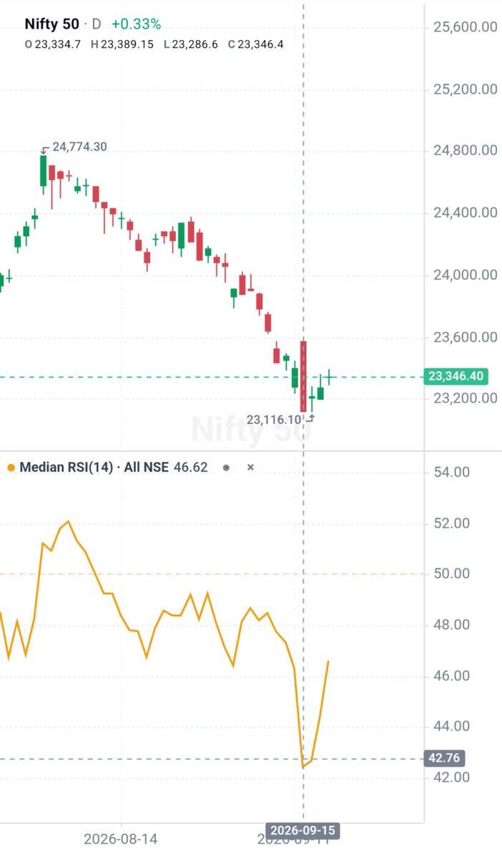Click the 2026-08-14 date on time axis

(121, 839)
